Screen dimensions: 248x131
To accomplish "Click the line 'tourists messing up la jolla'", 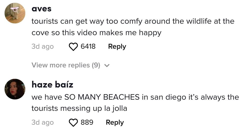I will point(79,109).
